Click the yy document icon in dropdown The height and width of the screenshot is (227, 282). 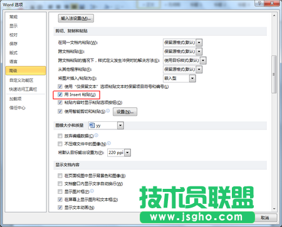[92, 125]
